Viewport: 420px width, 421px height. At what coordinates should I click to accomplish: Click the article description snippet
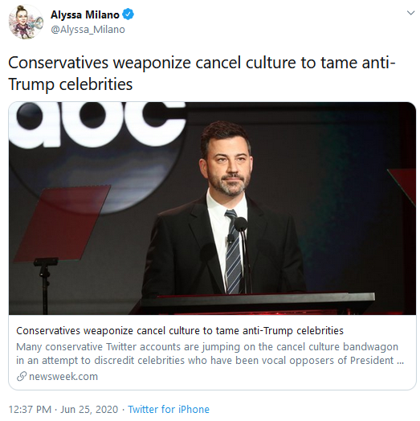tap(210, 354)
